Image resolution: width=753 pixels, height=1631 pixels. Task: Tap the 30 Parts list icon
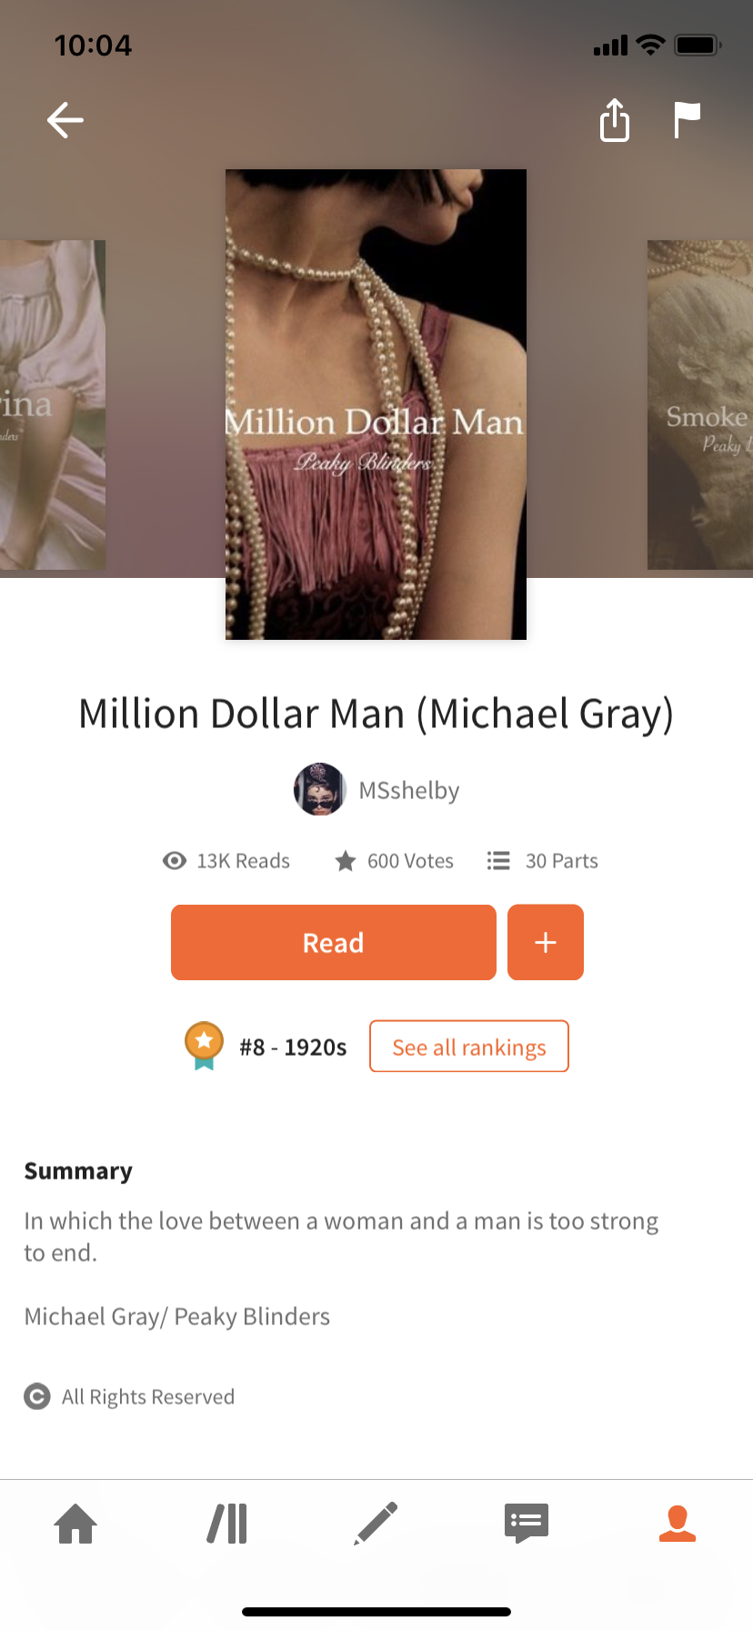498,861
